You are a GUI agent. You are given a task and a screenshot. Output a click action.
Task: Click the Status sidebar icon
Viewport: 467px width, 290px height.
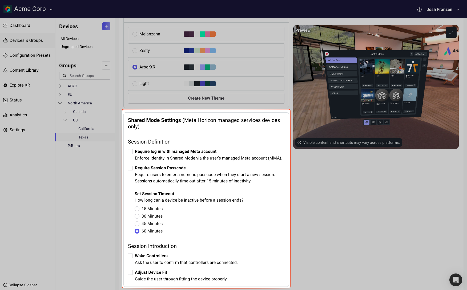click(5, 100)
